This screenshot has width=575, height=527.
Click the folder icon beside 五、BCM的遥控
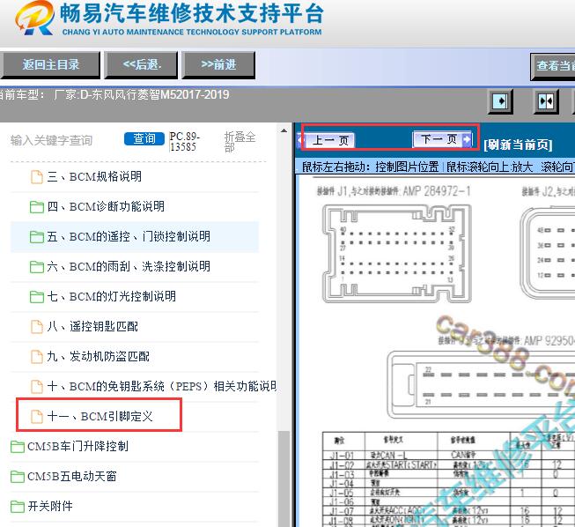pos(37,237)
